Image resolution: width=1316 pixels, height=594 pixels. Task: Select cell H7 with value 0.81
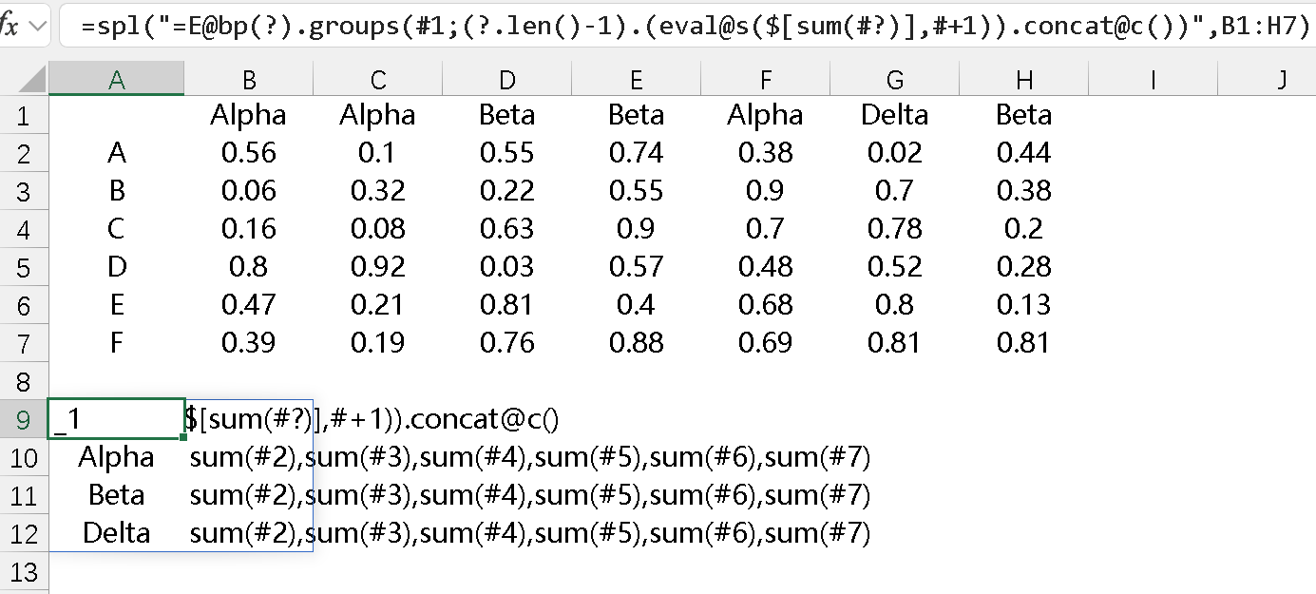pyautogui.click(x=1023, y=343)
